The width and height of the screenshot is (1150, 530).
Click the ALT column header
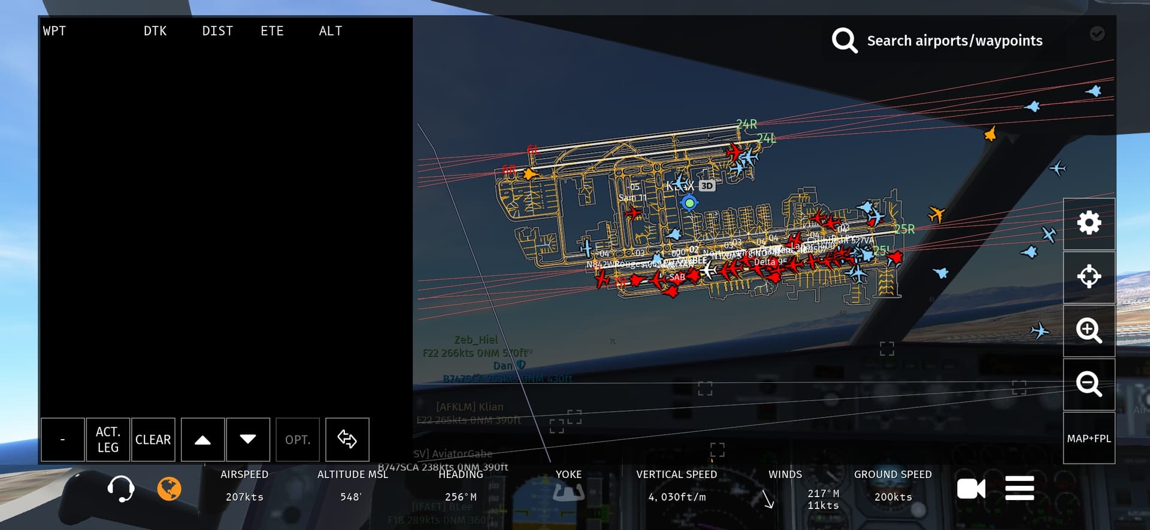[x=331, y=31]
